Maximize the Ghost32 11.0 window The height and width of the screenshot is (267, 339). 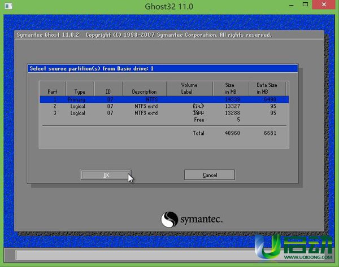coord(305,5)
